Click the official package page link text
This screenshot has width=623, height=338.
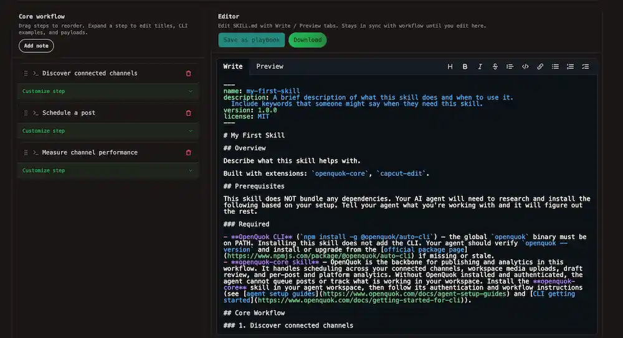point(424,250)
